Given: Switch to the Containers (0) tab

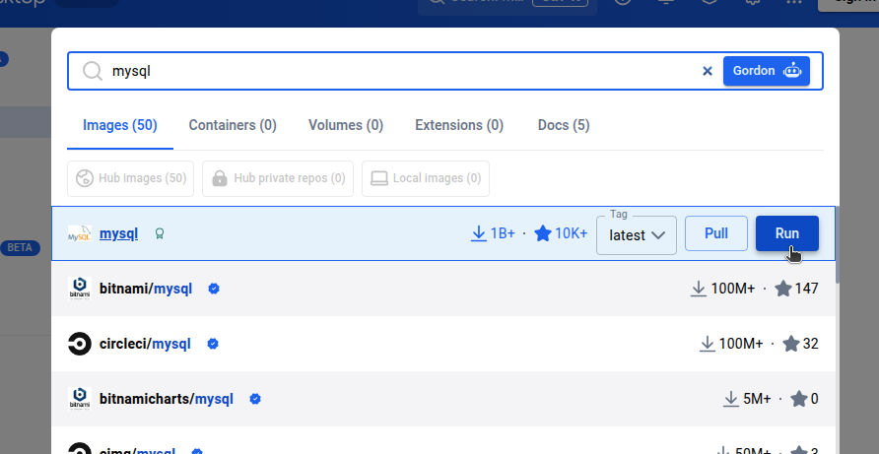Looking at the screenshot, I should pyautogui.click(x=233, y=125).
